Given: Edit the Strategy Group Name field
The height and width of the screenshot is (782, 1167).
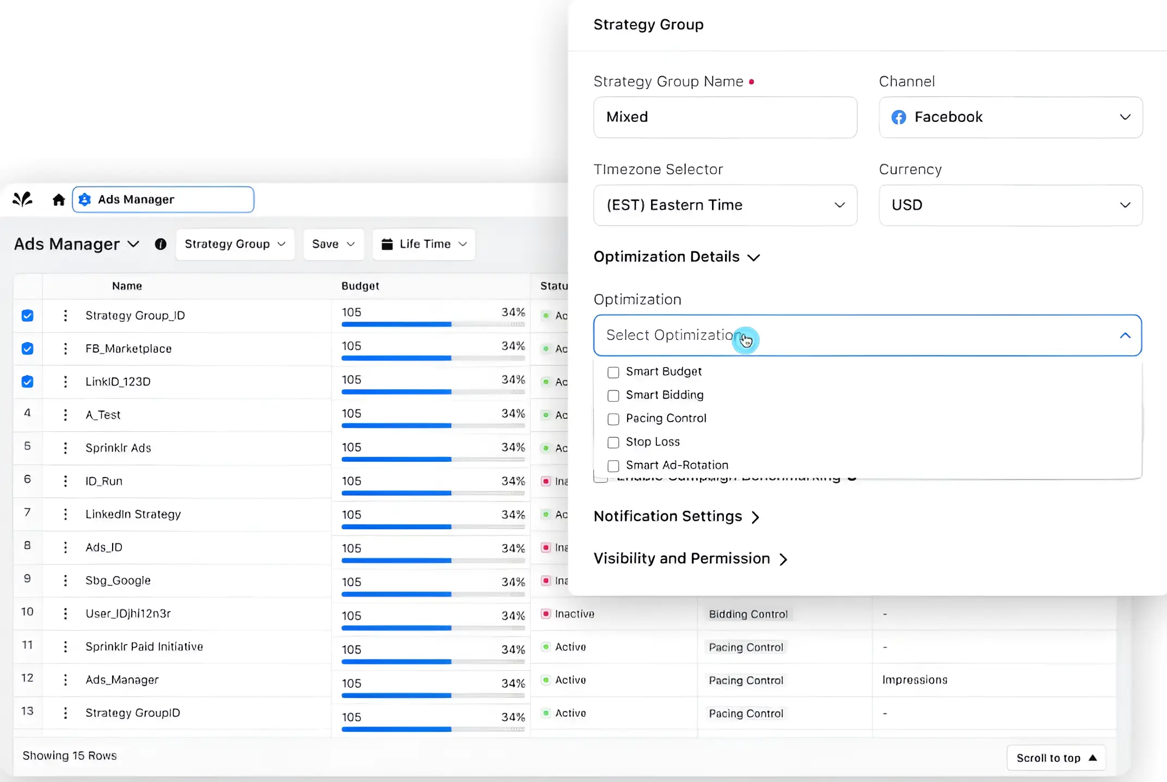Looking at the screenshot, I should [x=725, y=117].
